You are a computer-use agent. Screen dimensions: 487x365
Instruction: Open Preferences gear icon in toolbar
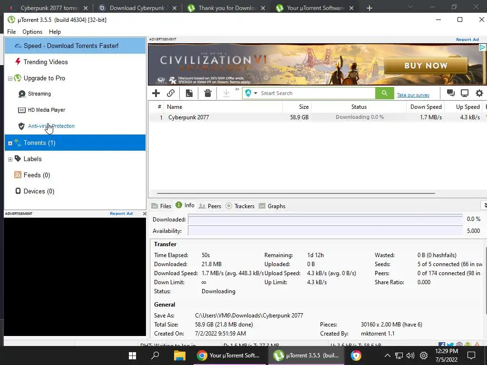click(x=479, y=93)
